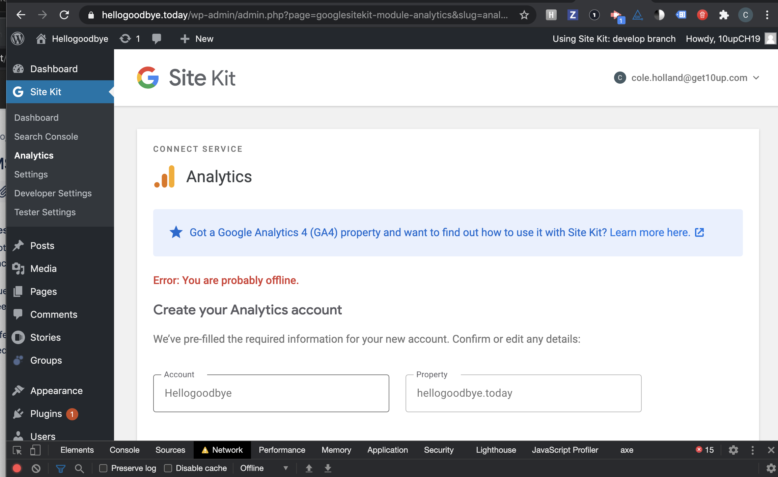Click the Chrome profile avatar C

tap(745, 15)
